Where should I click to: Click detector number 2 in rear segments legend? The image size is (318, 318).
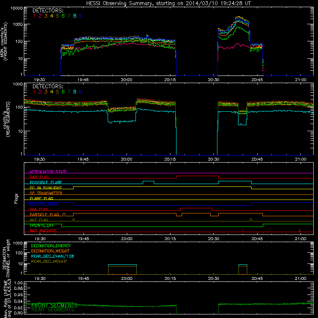click(40, 92)
